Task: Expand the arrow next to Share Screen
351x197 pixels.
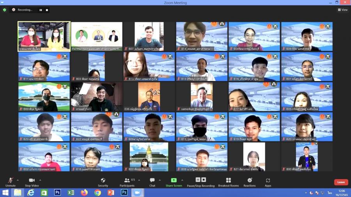Action: tap(183, 180)
